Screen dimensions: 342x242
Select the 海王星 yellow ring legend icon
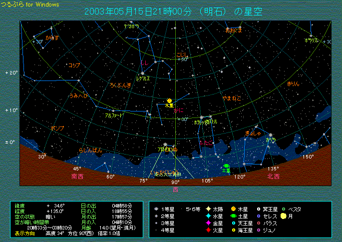tap(234, 230)
